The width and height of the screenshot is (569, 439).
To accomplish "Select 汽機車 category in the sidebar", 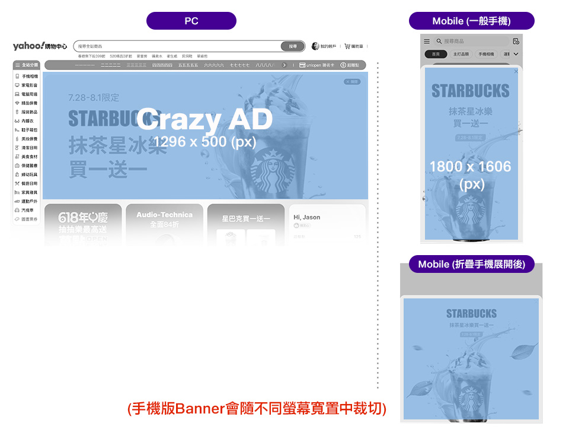I will (x=27, y=210).
